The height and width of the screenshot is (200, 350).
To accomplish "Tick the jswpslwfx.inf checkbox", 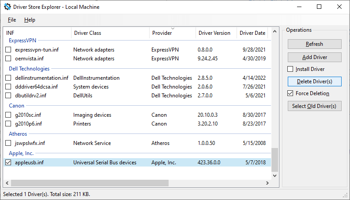I will [x=8, y=143].
